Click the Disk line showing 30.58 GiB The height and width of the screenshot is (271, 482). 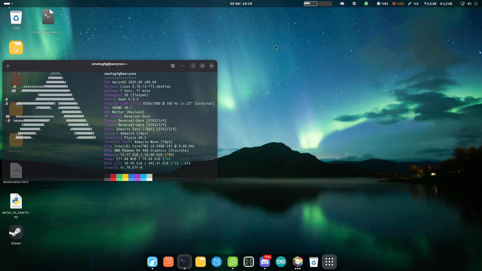147,163
